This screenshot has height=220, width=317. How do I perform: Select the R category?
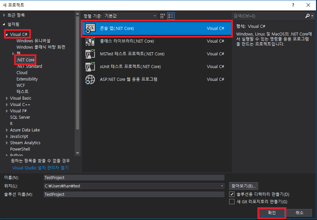coord(11,123)
